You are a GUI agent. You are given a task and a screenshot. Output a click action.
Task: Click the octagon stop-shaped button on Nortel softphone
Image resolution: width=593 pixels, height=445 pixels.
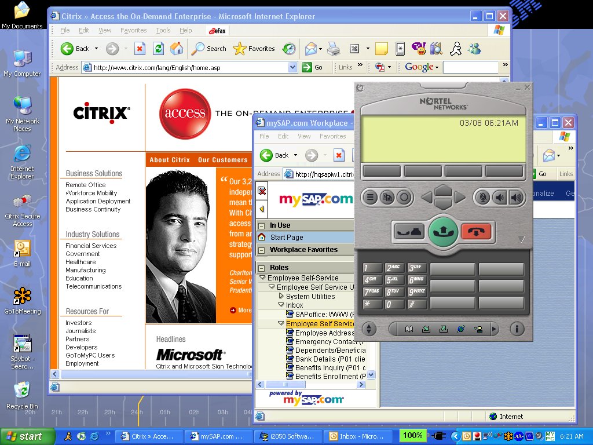[x=404, y=197]
